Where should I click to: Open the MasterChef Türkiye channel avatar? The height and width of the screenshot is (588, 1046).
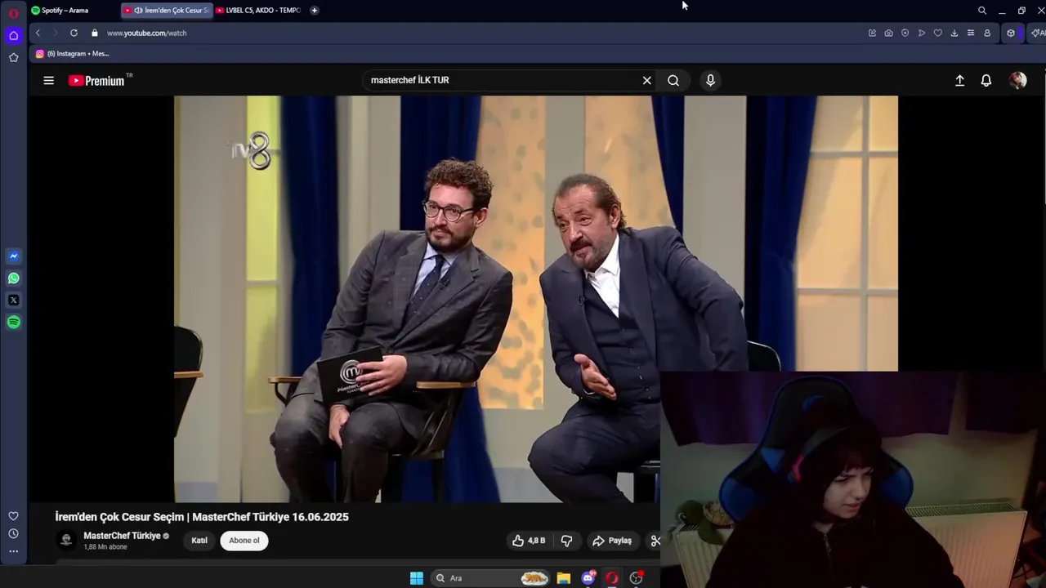[66, 540]
